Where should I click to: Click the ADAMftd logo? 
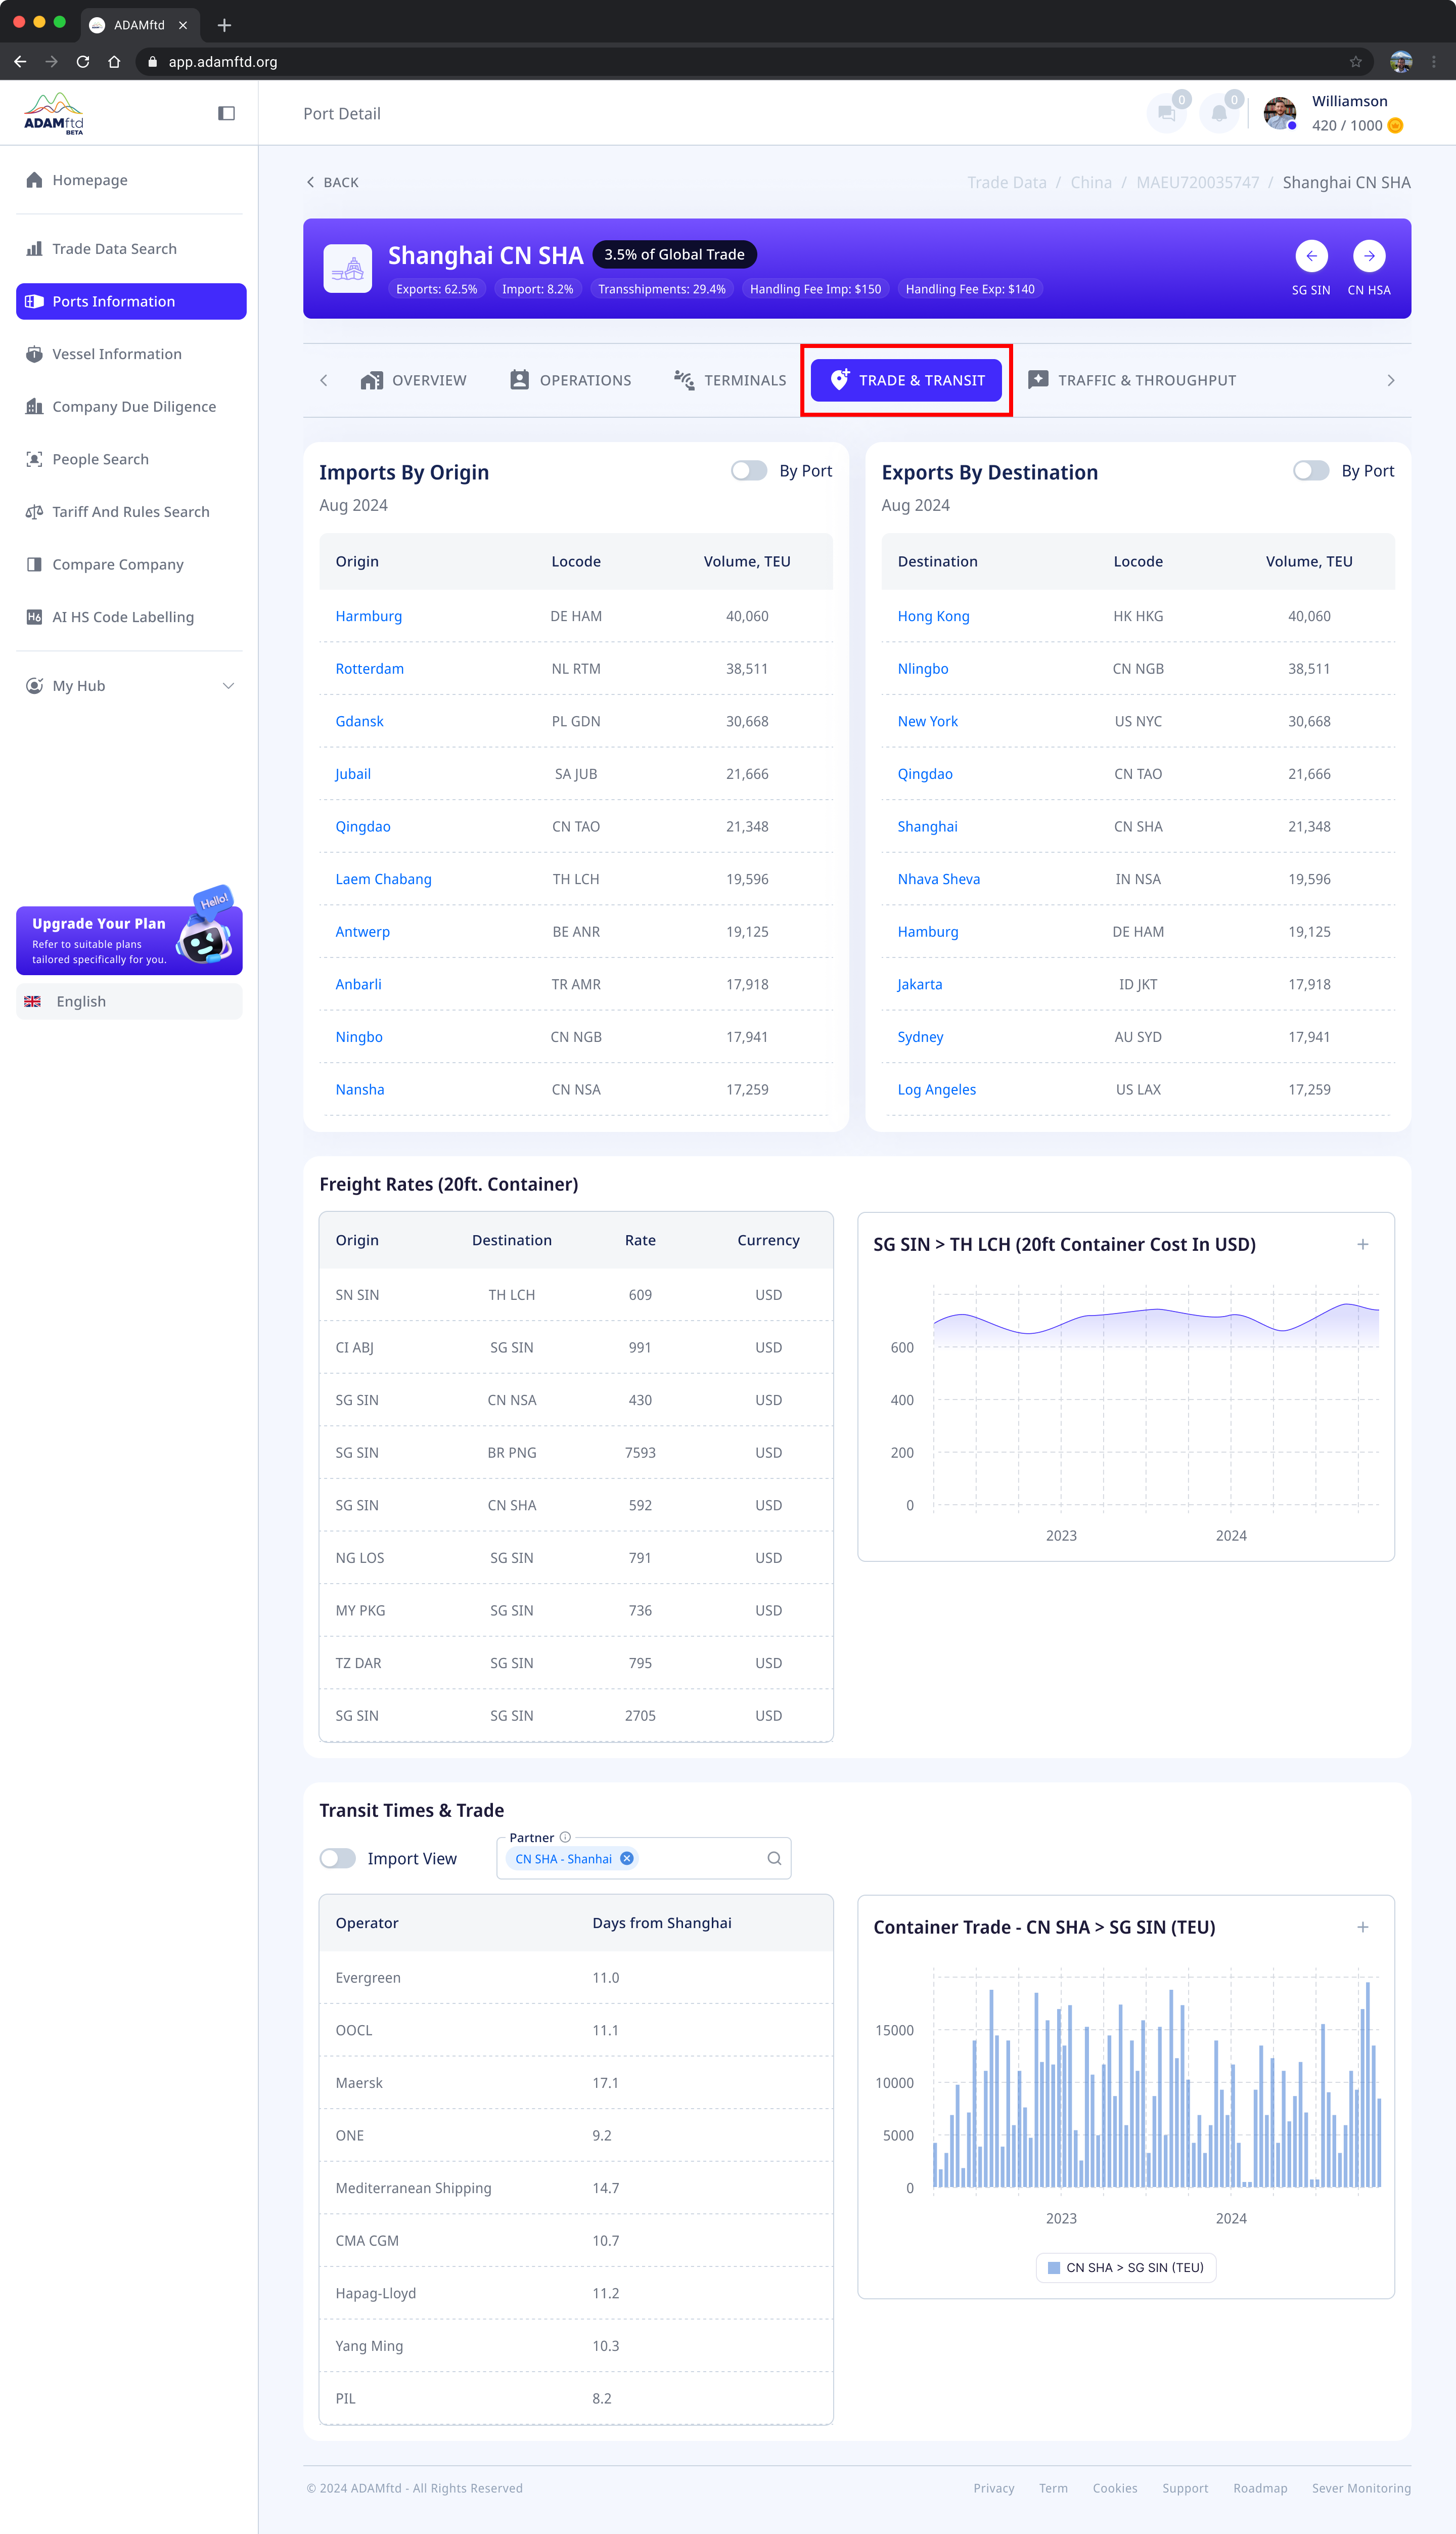coord(54,113)
